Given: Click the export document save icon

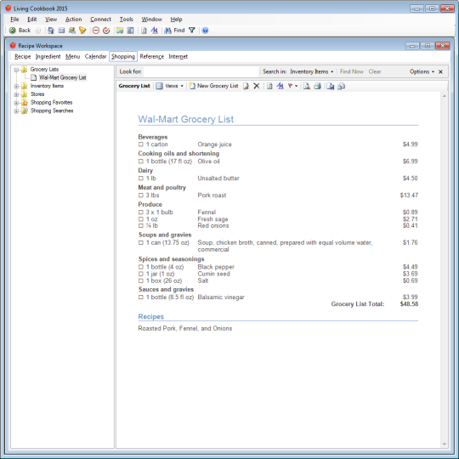Looking at the screenshot, I should 331,86.
